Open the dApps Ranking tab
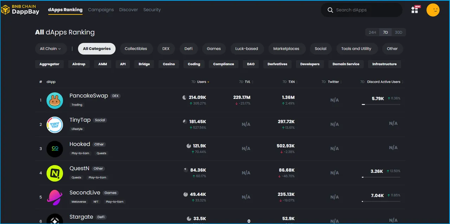This screenshot has width=450, height=224. (65, 10)
